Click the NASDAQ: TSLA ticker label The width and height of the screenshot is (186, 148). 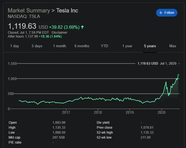click(24, 17)
